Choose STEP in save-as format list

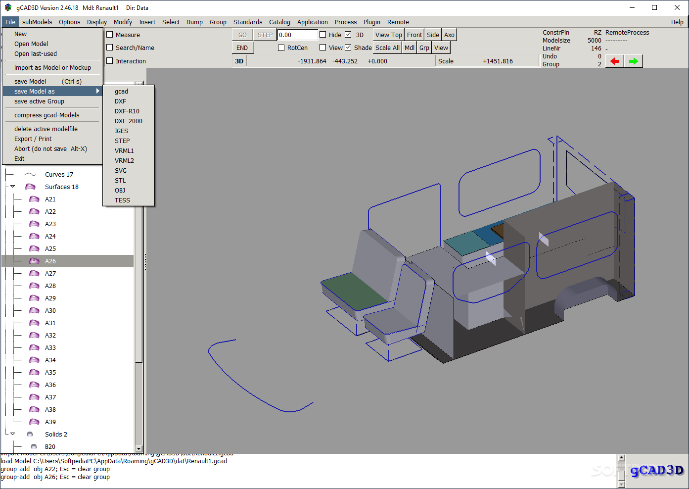(x=122, y=141)
